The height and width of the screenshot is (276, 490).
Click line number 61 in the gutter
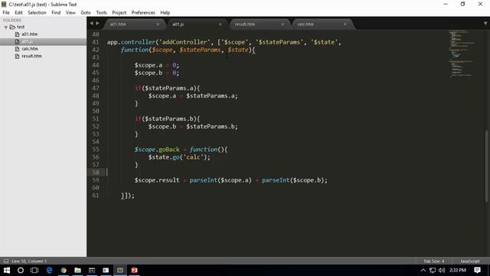coord(96,195)
